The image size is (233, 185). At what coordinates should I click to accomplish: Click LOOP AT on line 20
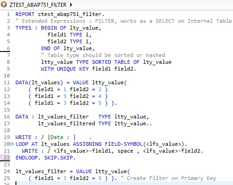pyautogui.click(x=26, y=144)
